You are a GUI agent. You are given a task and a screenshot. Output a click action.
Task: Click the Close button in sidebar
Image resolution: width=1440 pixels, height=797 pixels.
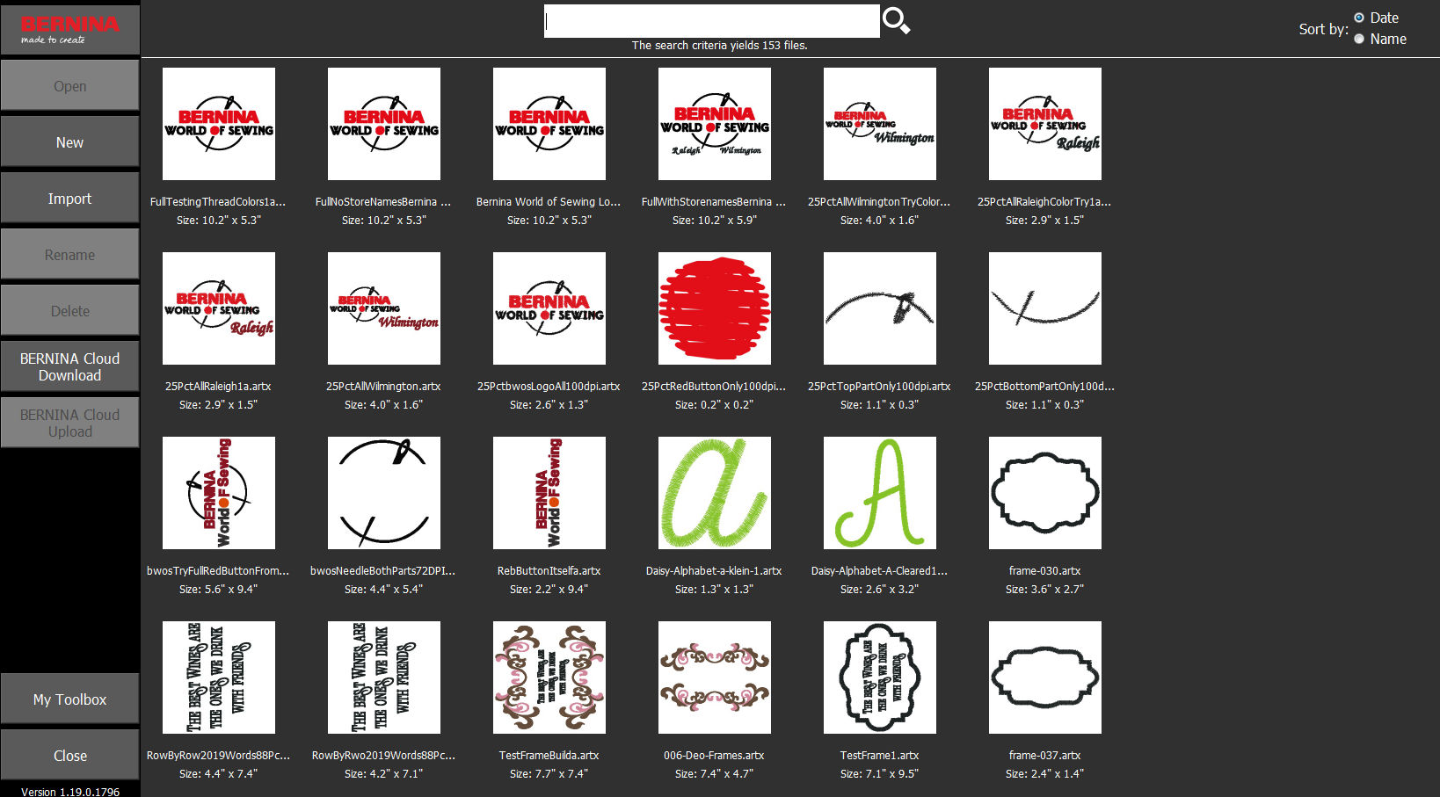coord(70,755)
